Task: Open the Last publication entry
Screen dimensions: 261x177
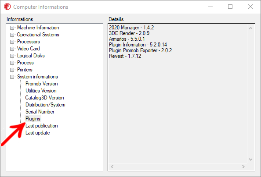Action: click(42, 126)
